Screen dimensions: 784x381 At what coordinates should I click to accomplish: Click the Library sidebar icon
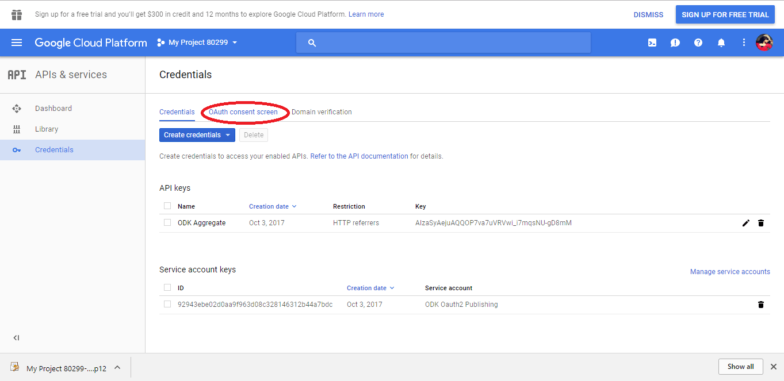point(17,129)
